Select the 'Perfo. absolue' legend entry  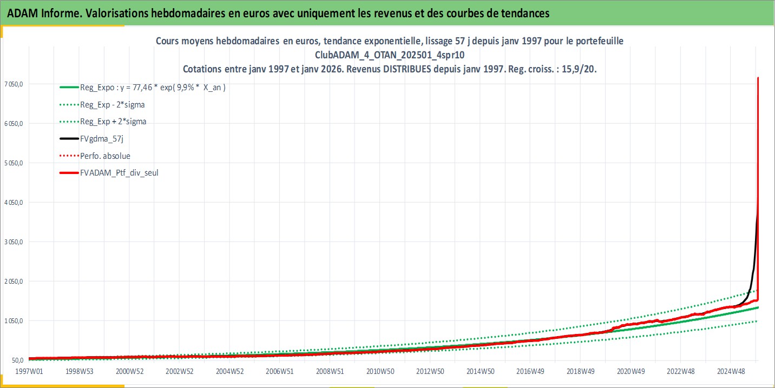tap(95, 156)
